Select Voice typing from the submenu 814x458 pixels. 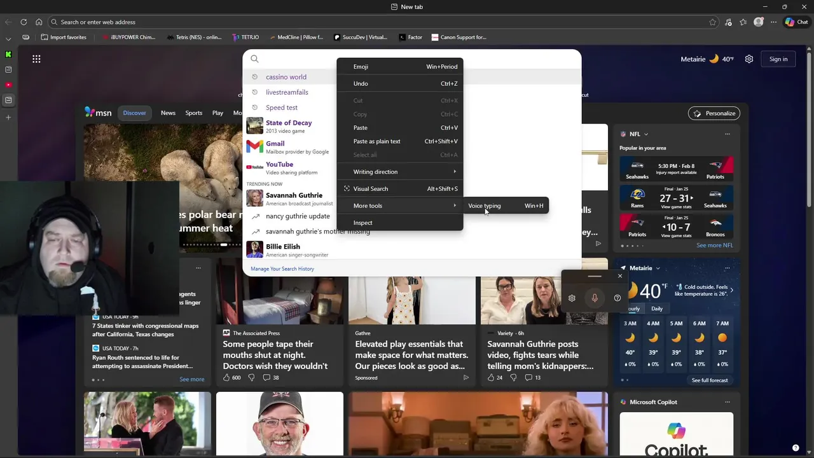506,205
